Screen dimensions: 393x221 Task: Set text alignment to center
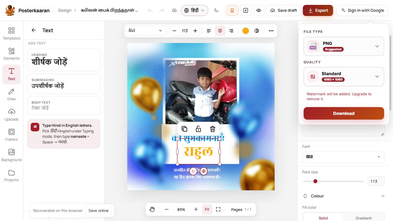tap(220, 31)
